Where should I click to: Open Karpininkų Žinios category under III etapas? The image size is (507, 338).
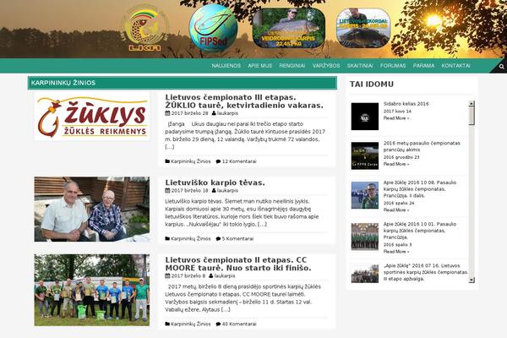coord(190,161)
